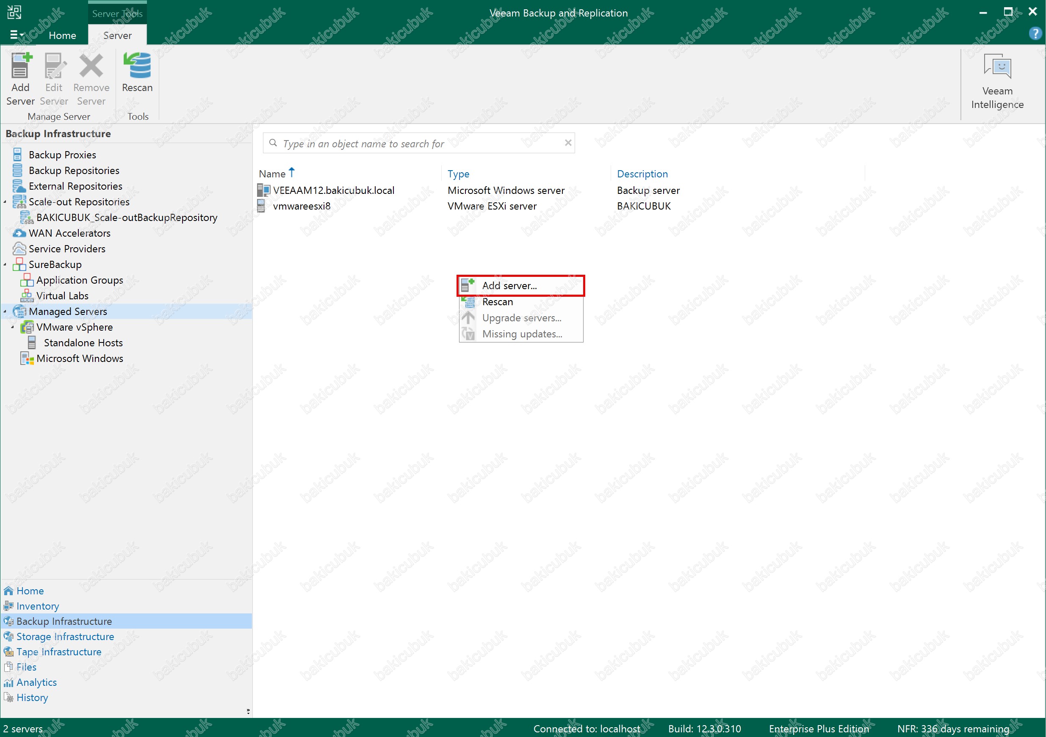Click the Virtual Labs icon
This screenshot has height=737, width=1046.
[x=27, y=295]
